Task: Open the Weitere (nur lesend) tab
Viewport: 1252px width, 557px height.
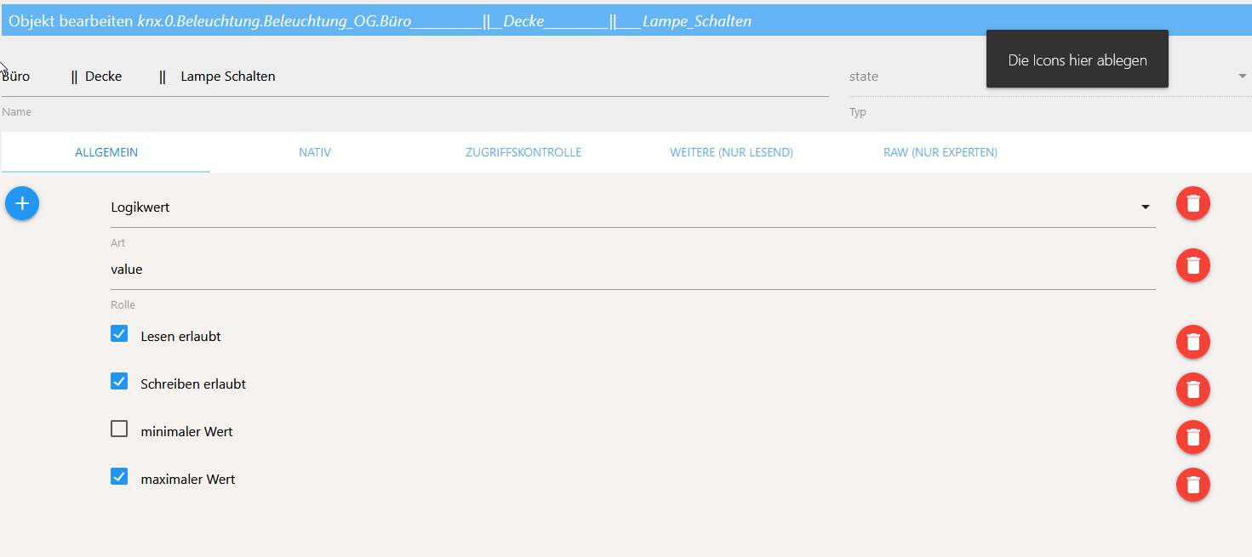Action: pyautogui.click(x=731, y=152)
